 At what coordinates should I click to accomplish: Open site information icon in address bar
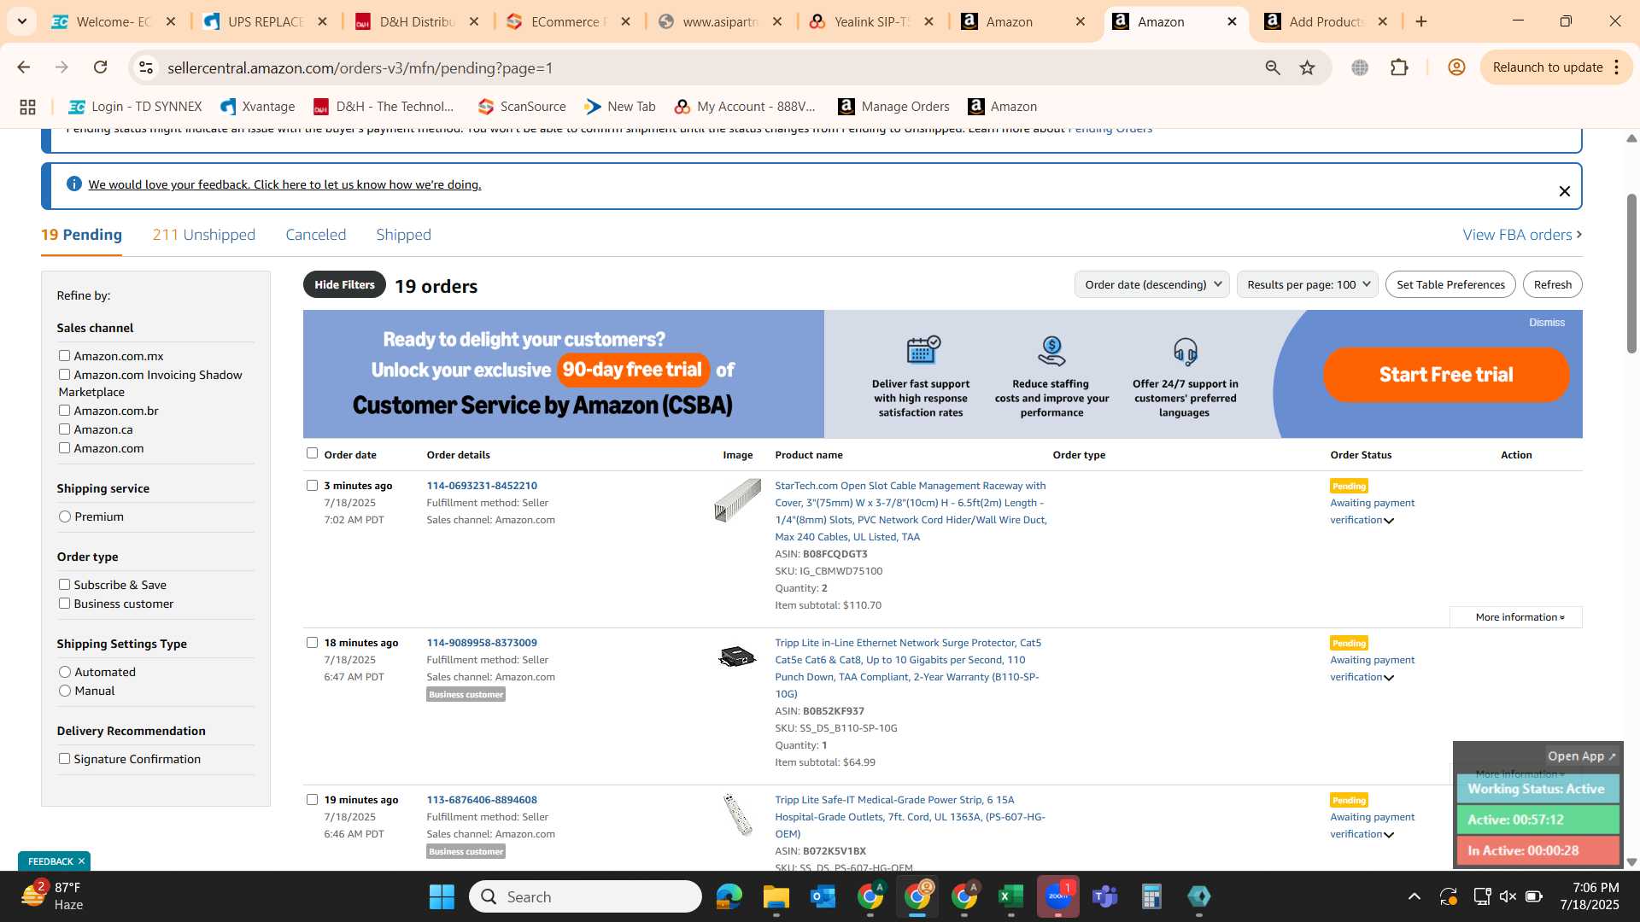pyautogui.click(x=146, y=67)
